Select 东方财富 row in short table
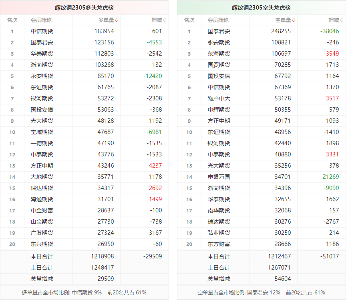346x300 pixels. coord(219,244)
